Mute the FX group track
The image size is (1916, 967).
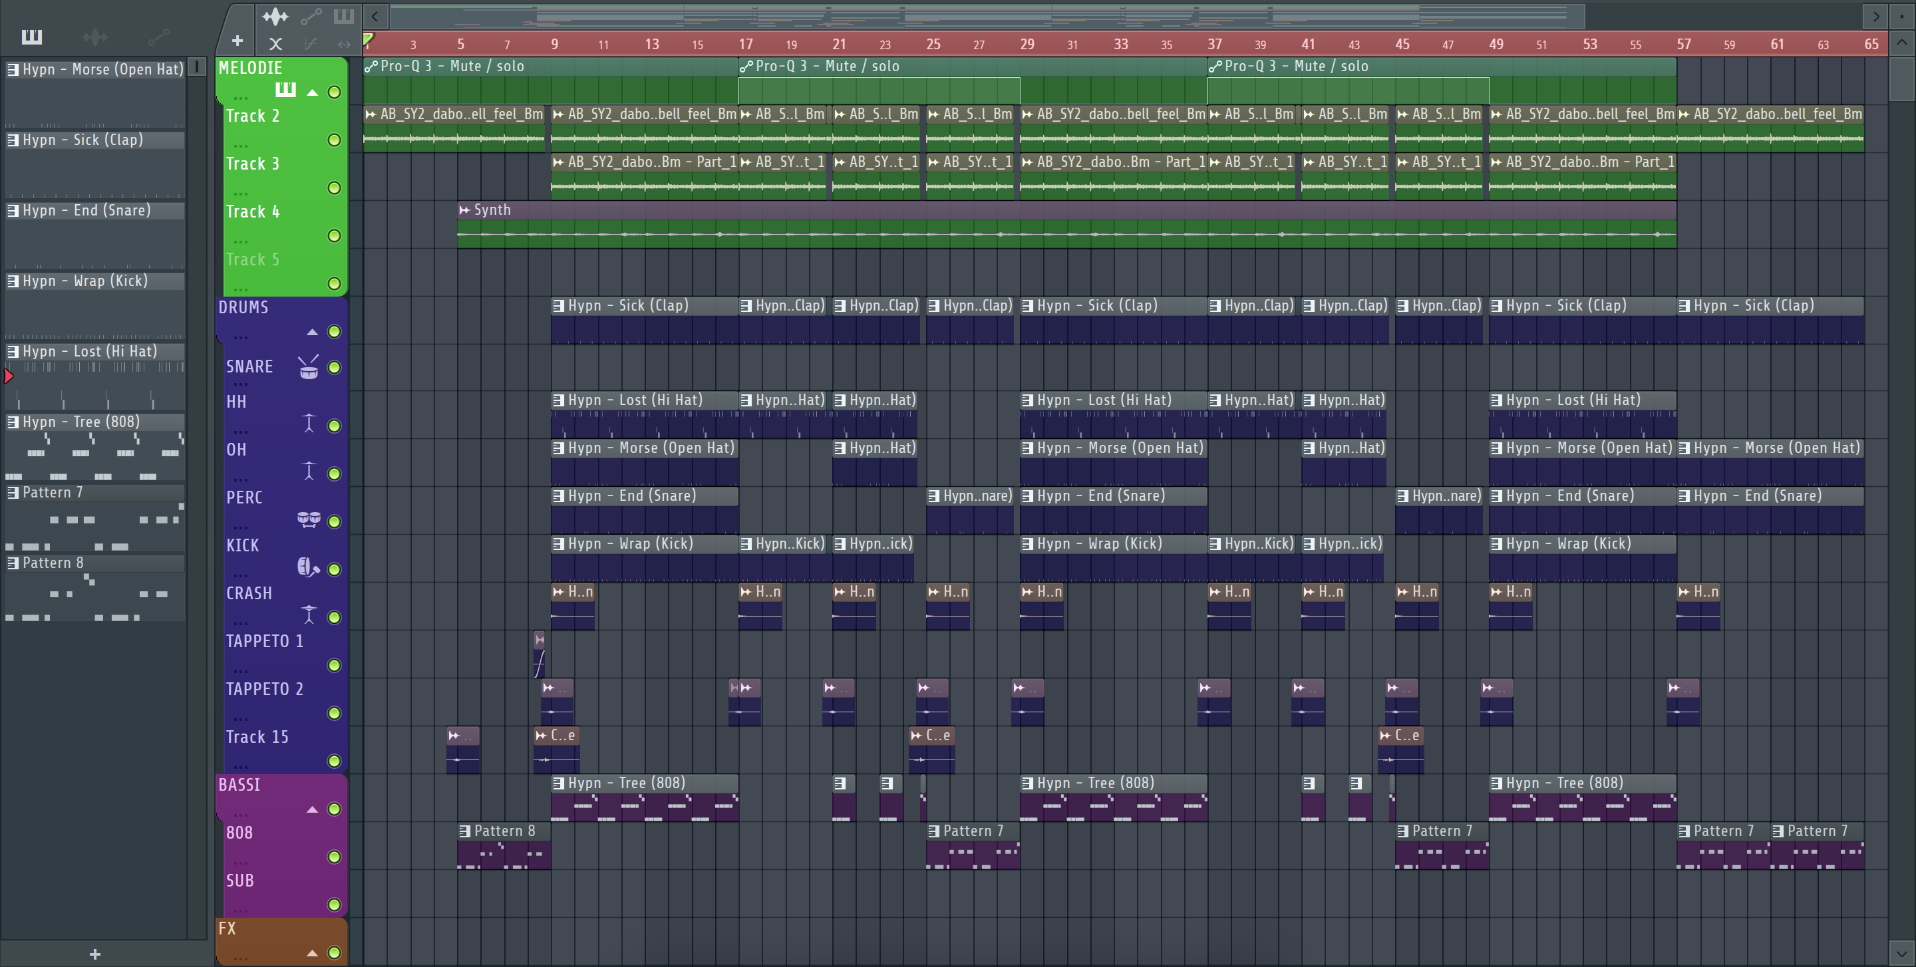tap(335, 952)
